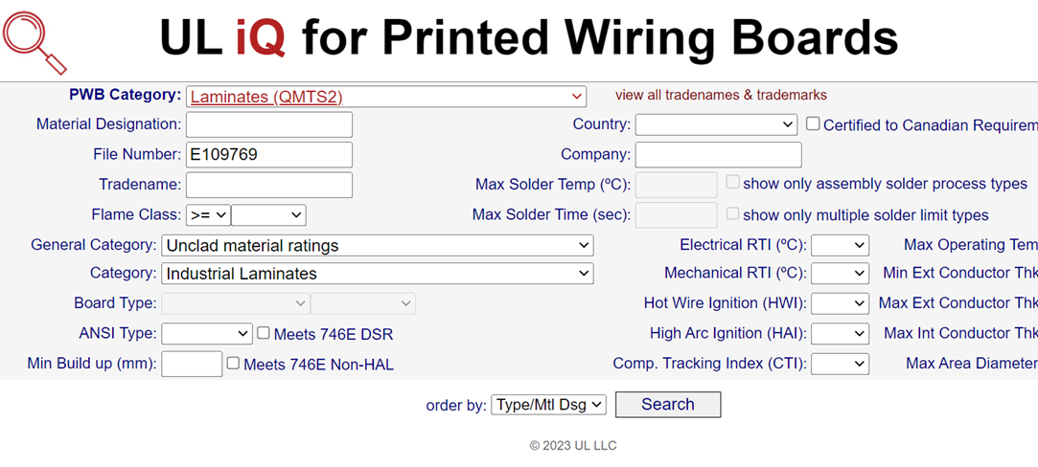Viewport: 1038px width, 467px height.
Task: Open the Flame Class comparison operator dropdown
Action: click(208, 215)
